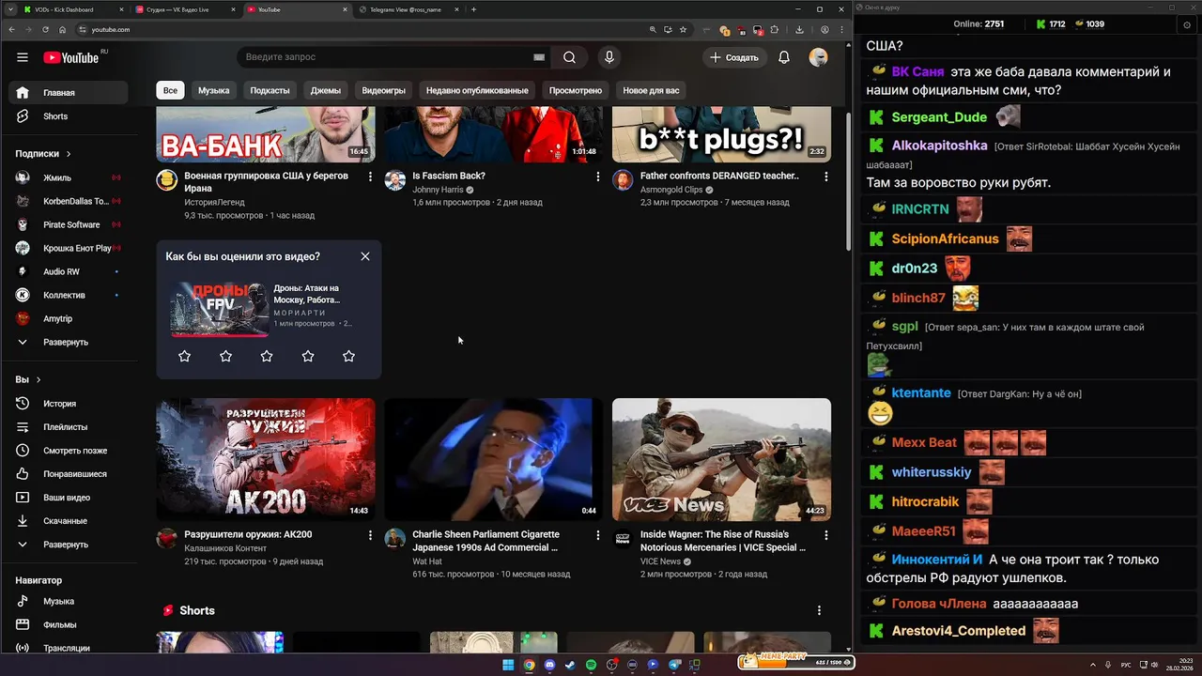
Task: Select the Видеоигры filter chip
Action: pos(383,90)
